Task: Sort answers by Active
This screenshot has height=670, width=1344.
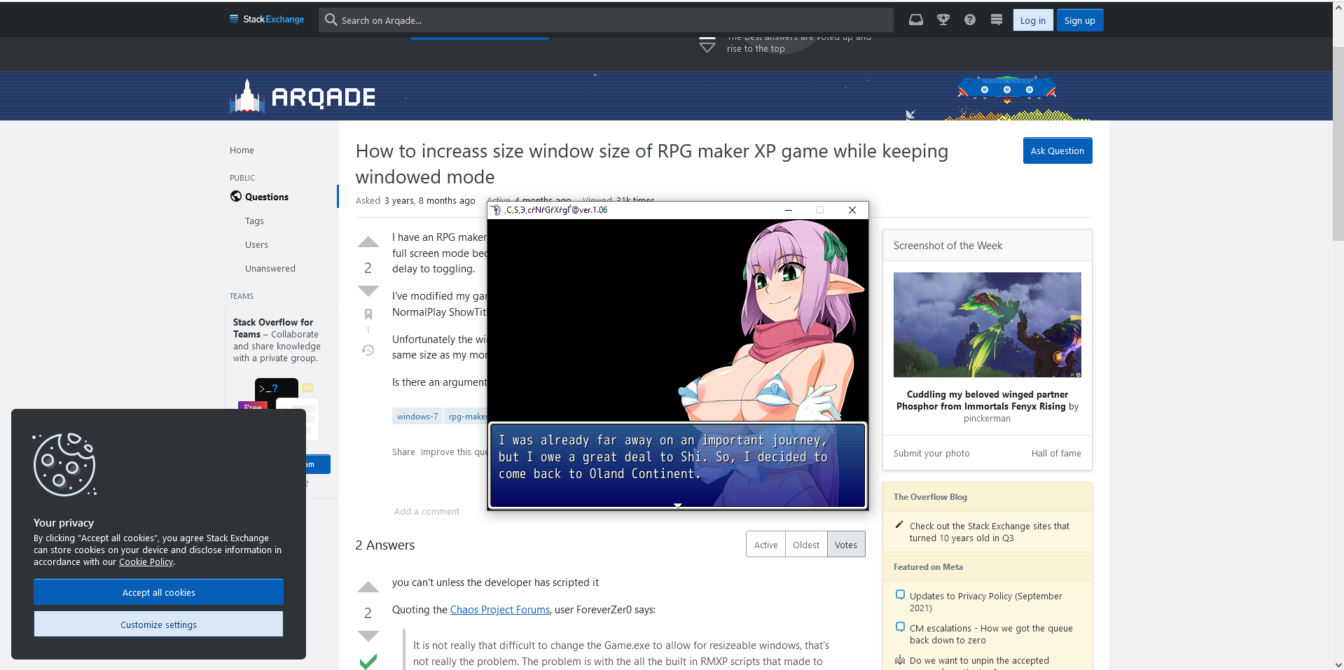Action: tap(765, 545)
